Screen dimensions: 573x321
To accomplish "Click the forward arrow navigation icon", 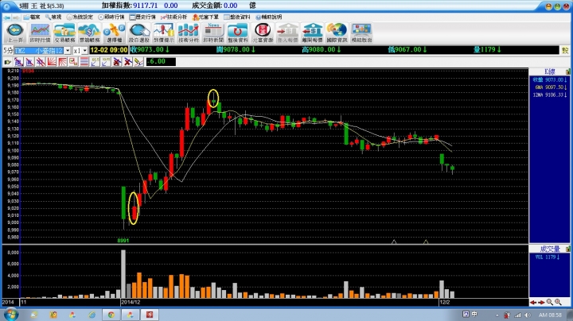I will click(x=16, y=17).
